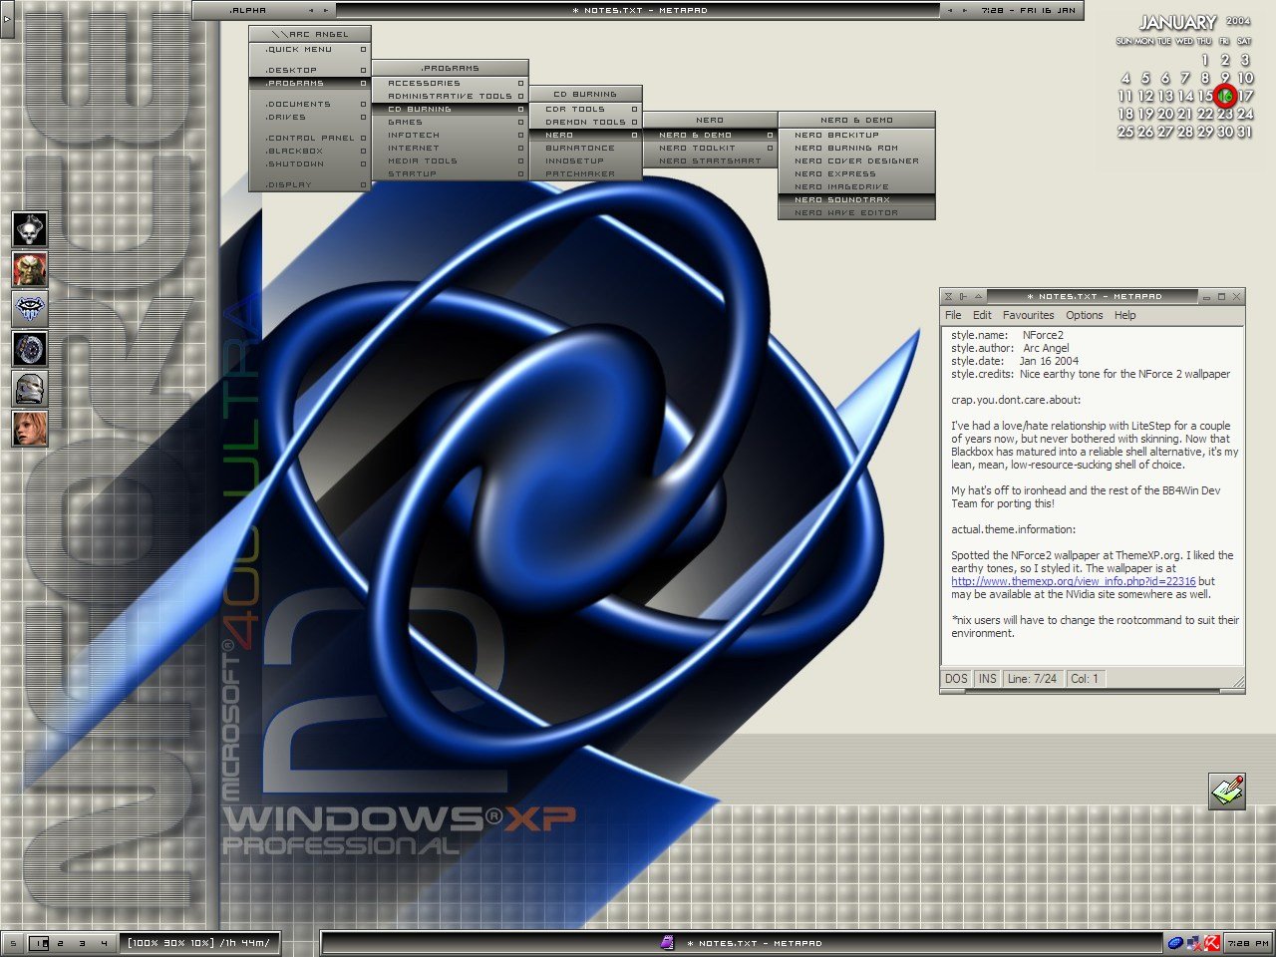Image resolution: width=1276 pixels, height=957 pixels.
Task: Select Nero BackItUp menu entry
Action: coord(856,135)
